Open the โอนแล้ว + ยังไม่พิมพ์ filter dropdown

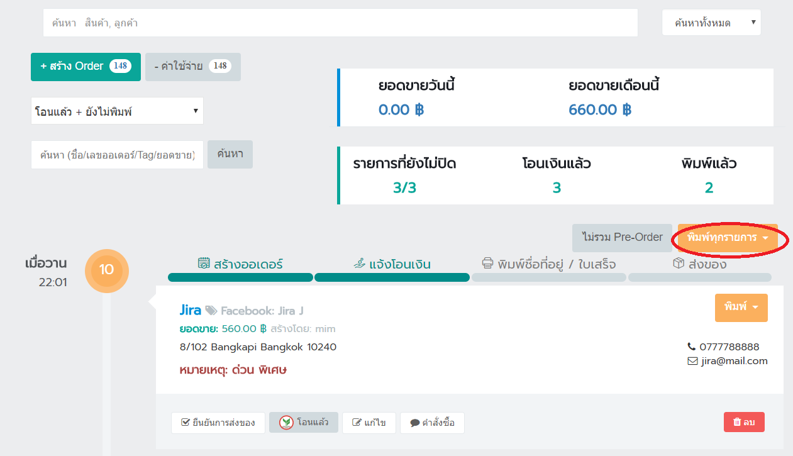click(x=117, y=111)
